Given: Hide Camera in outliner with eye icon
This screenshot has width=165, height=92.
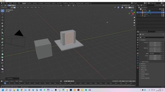Looking at the screenshot, I should (162, 11).
